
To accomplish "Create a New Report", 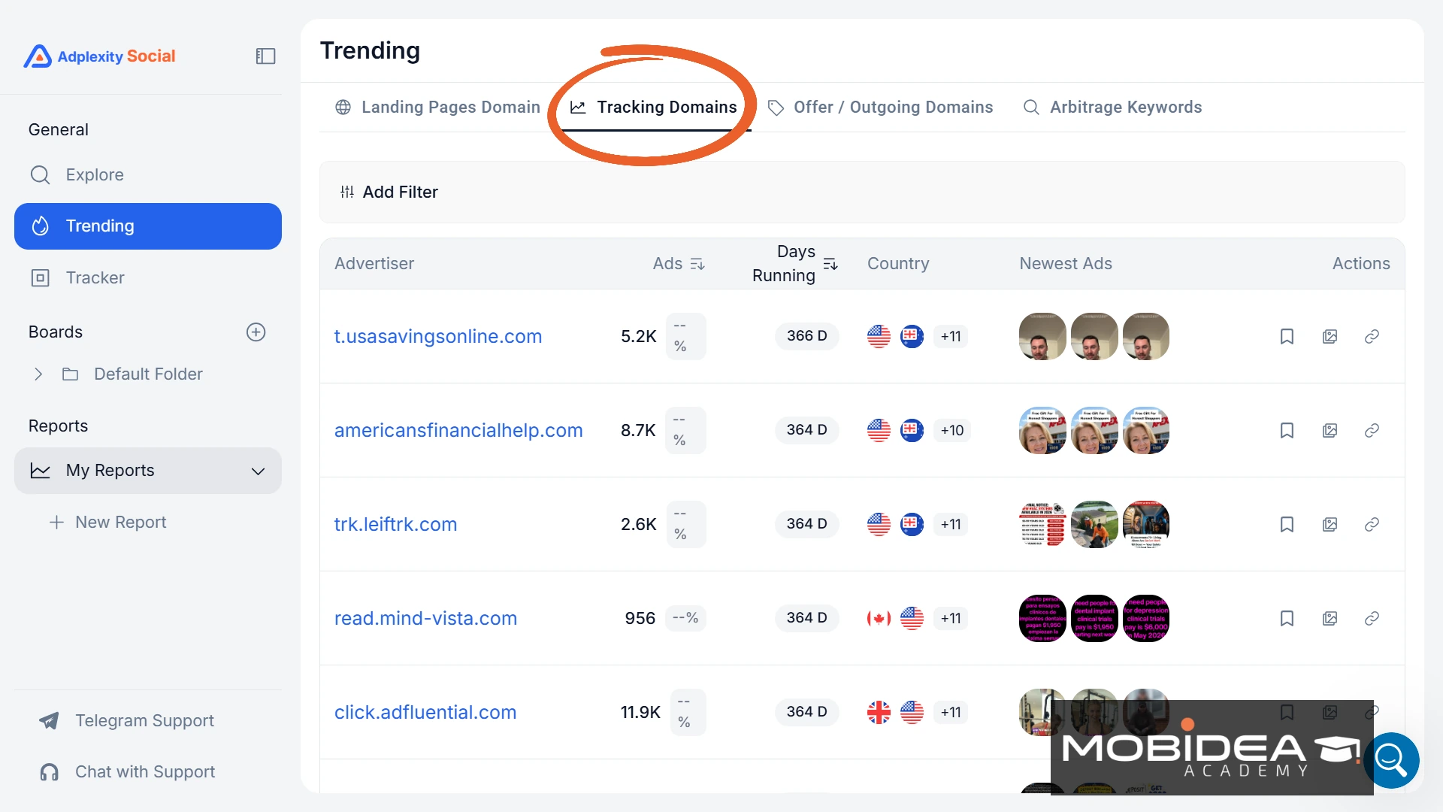I will [109, 522].
